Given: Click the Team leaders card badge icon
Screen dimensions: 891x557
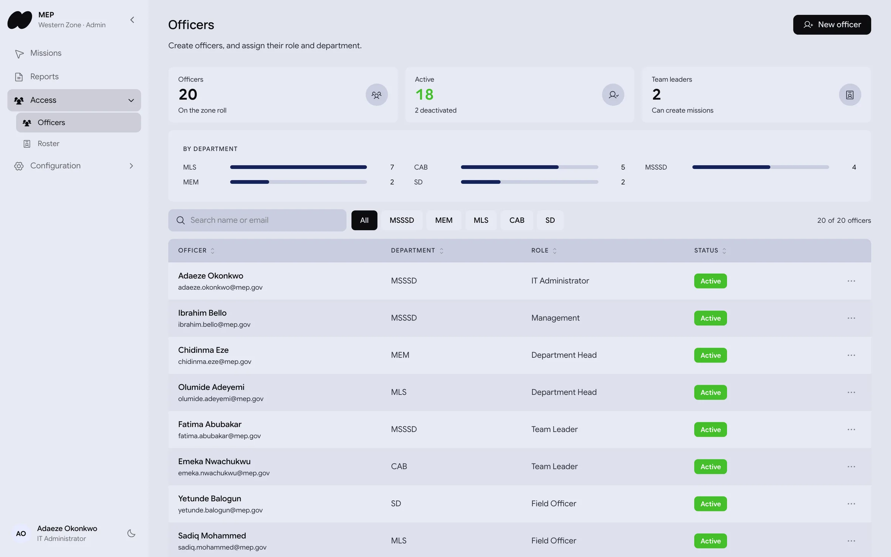Looking at the screenshot, I should (850, 95).
